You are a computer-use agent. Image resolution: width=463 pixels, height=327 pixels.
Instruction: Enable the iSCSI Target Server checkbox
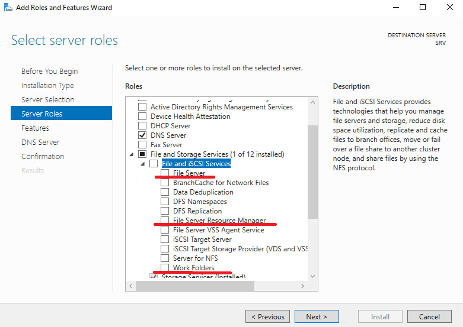(165, 239)
